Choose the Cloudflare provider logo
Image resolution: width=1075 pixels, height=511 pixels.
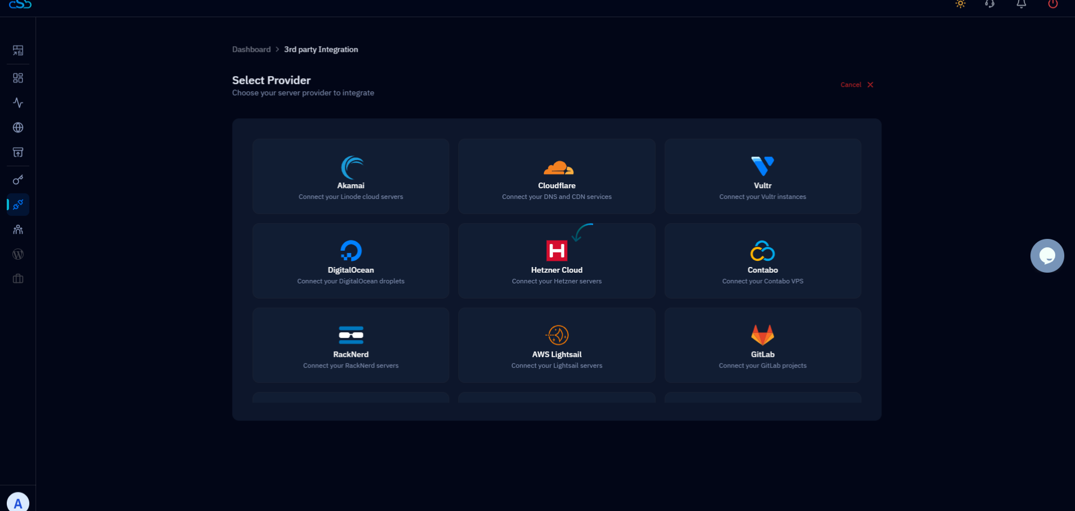[558, 167]
